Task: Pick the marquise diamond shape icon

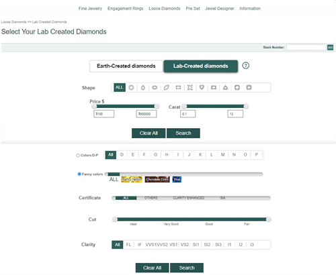Action: click(x=167, y=87)
